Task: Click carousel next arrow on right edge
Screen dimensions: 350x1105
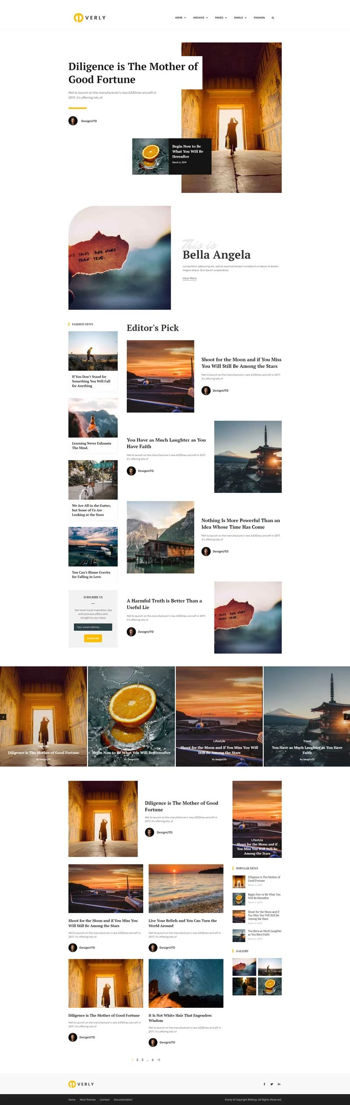Action: [347, 717]
